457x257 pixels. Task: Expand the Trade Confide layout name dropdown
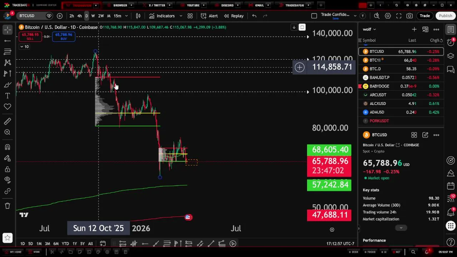355,16
